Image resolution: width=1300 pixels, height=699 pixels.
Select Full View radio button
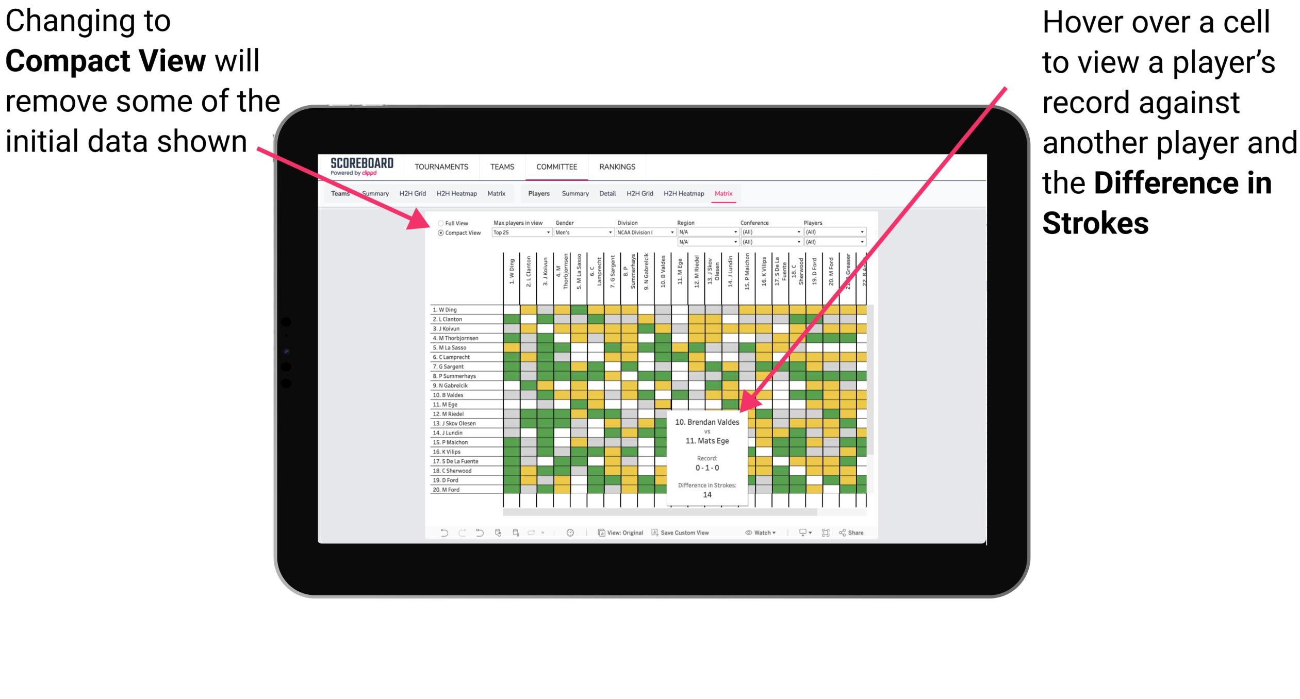pyautogui.click(x=438, y=222)
